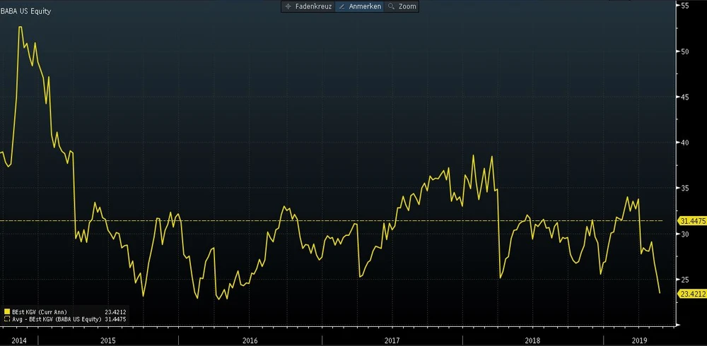Click the 31.4475 value in the legend
Screen dimensions: 707x346
[x=116, y=319]
